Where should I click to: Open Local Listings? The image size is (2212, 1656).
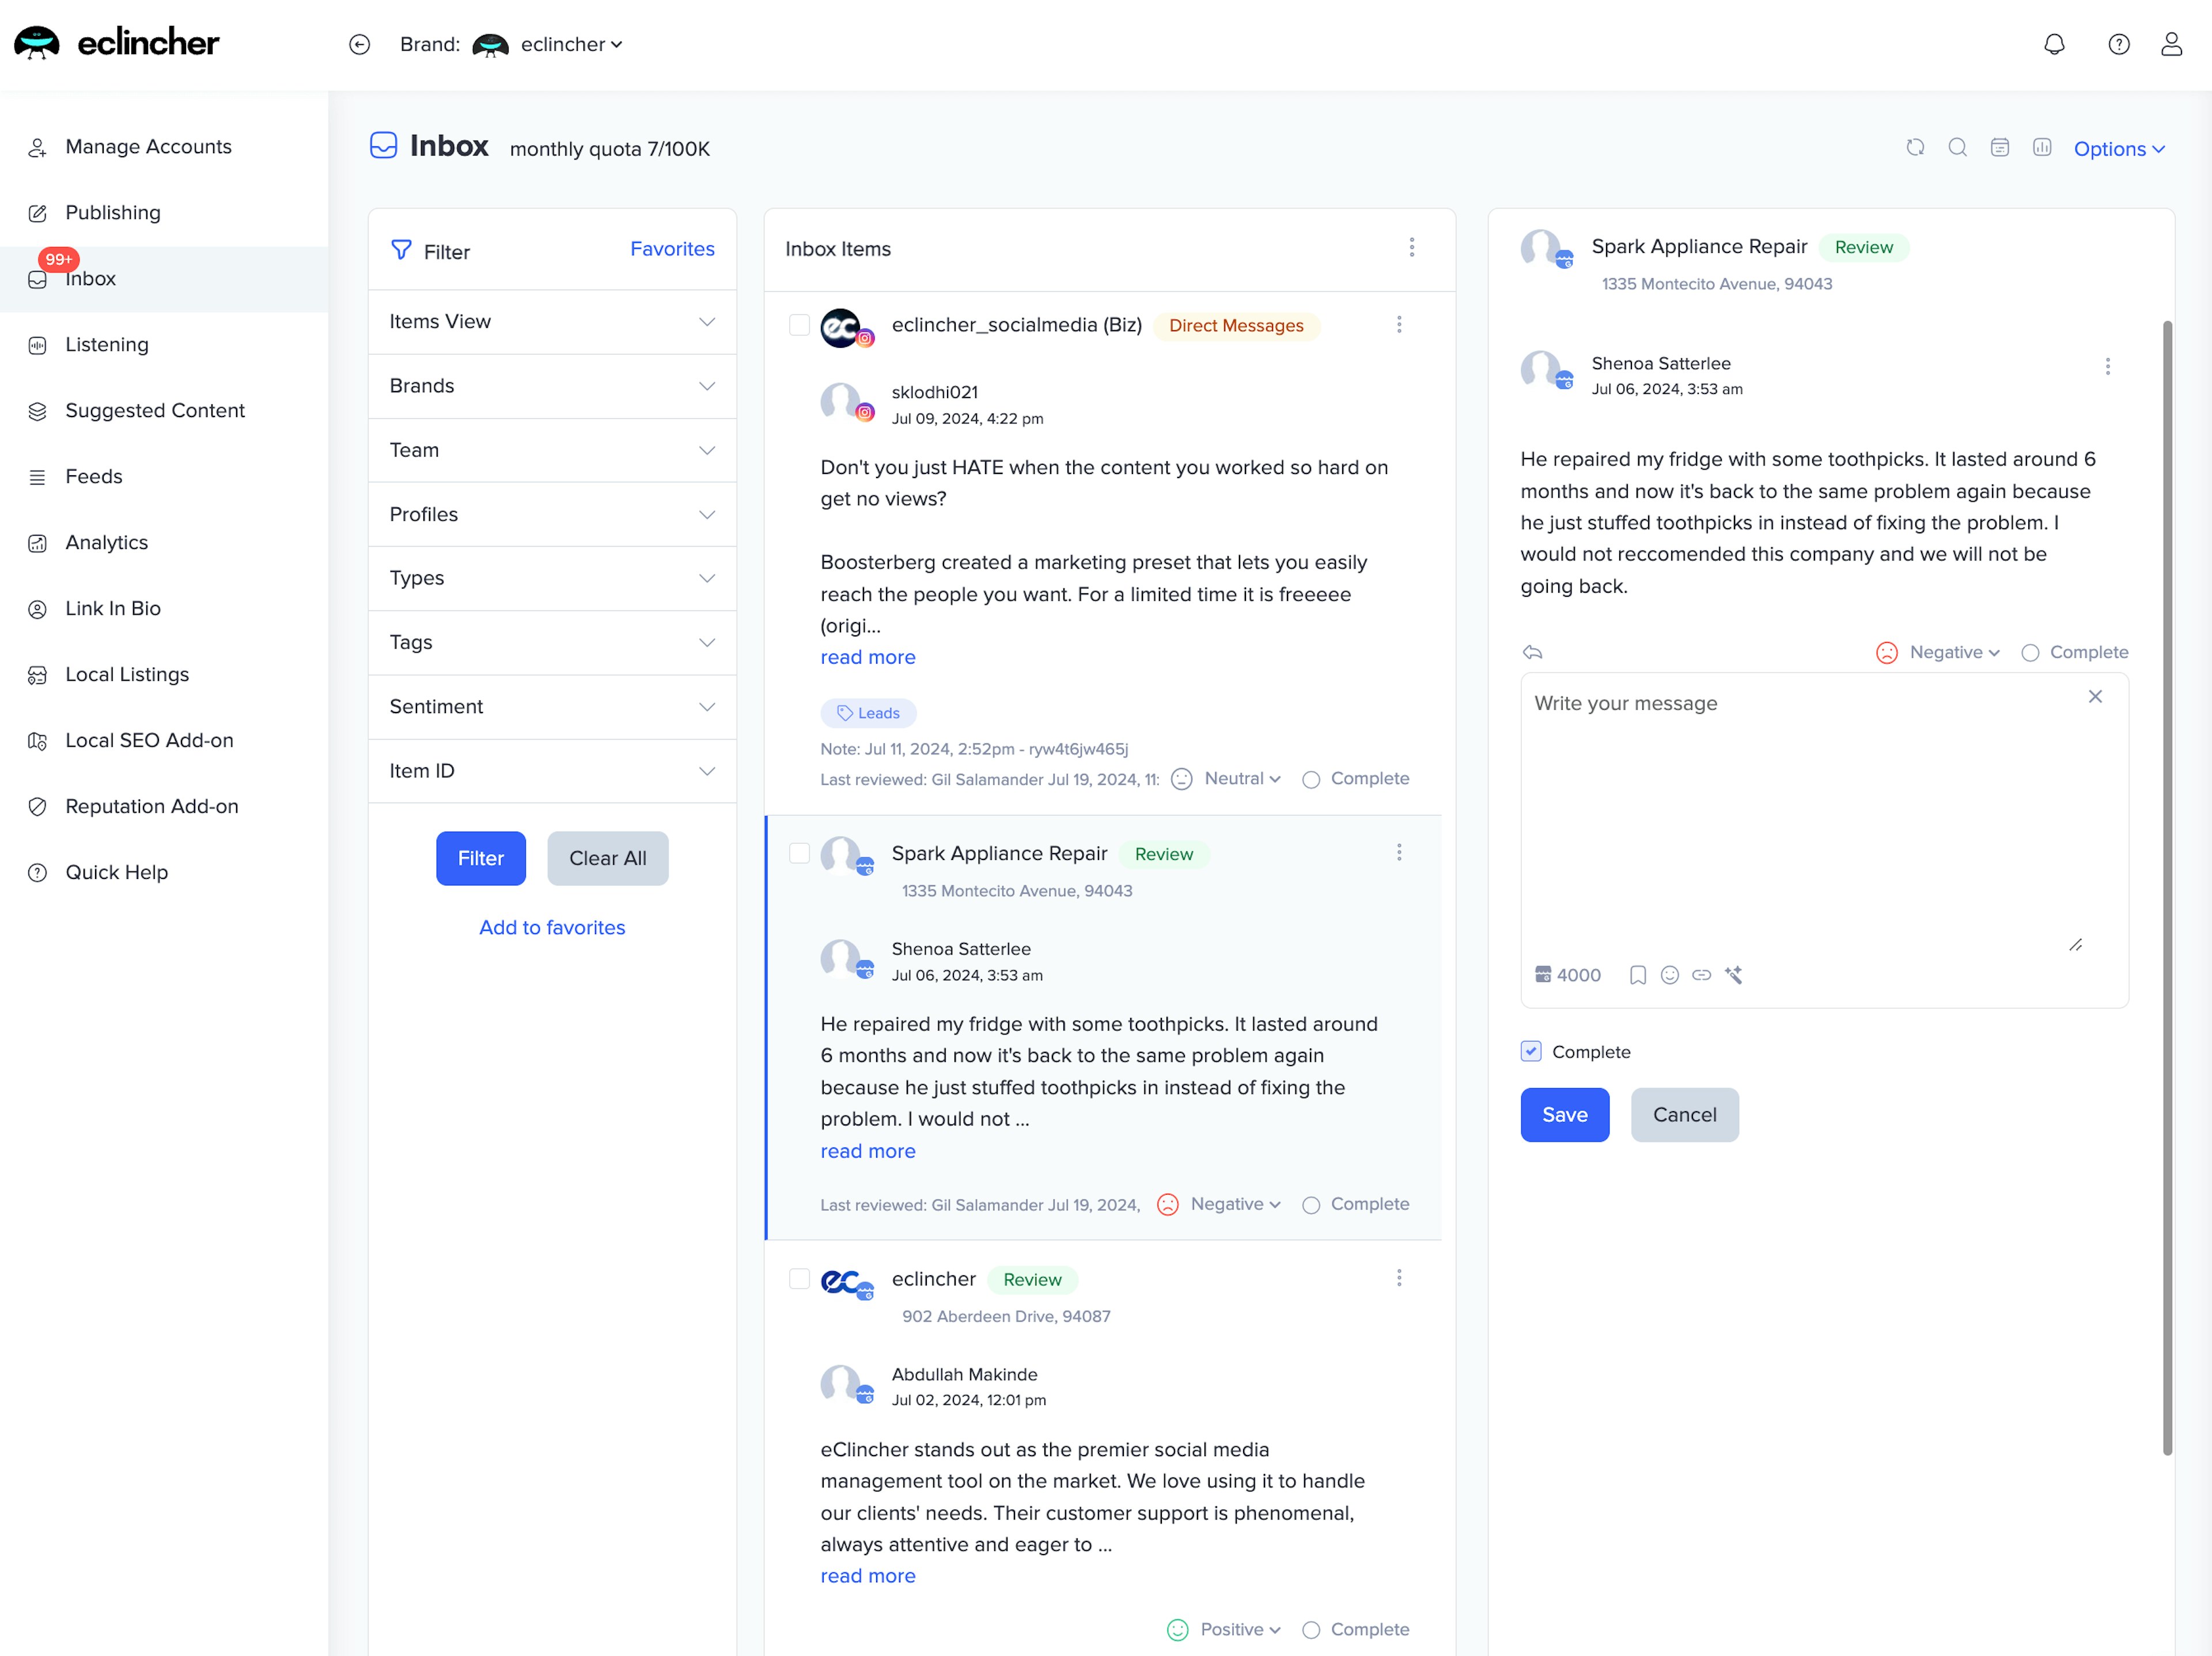[126, 675]
